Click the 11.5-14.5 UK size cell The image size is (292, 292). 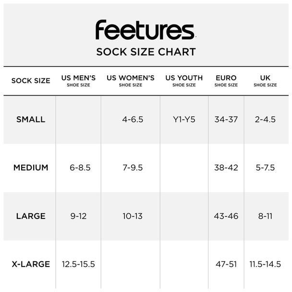[x=265, y=264]
